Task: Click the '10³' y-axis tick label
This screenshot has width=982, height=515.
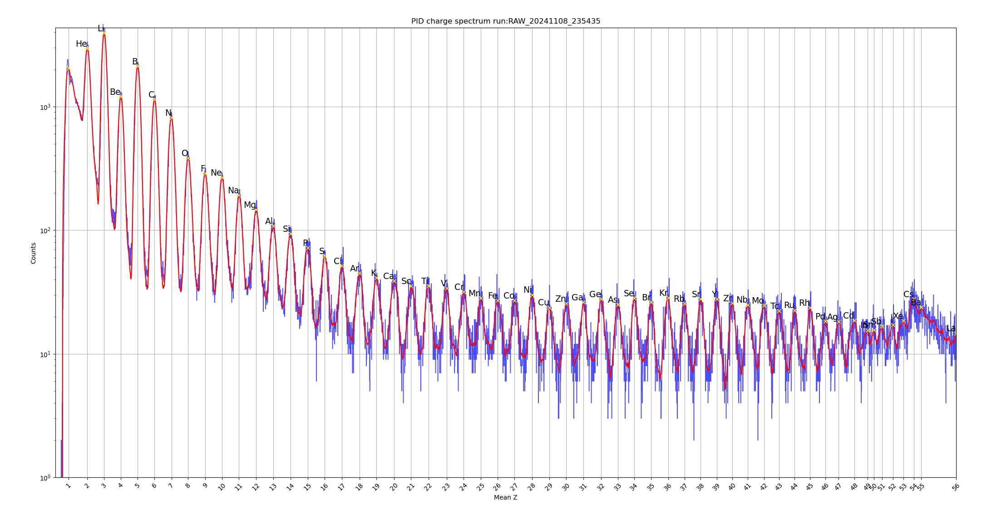Action: (x=45, y=107)
